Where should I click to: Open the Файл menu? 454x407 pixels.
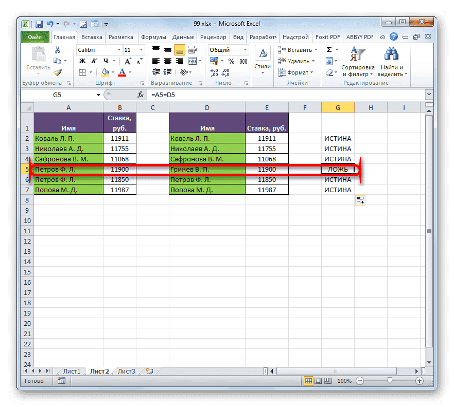(x=34, y=36)
